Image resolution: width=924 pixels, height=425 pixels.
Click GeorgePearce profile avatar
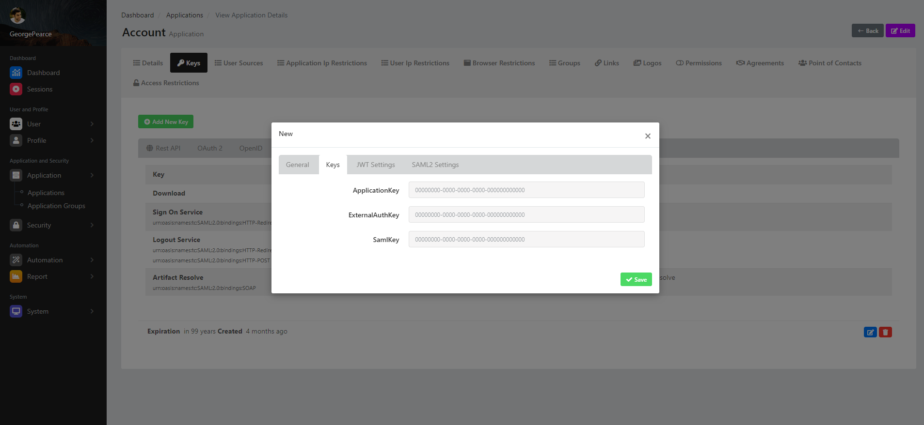17,15
